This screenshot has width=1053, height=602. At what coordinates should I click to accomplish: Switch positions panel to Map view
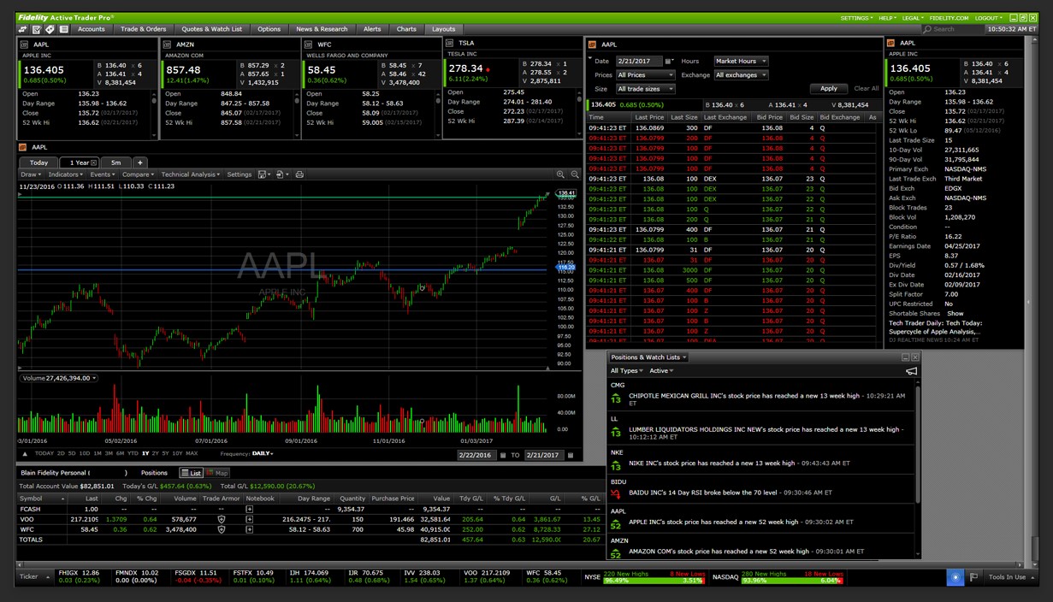216,472
